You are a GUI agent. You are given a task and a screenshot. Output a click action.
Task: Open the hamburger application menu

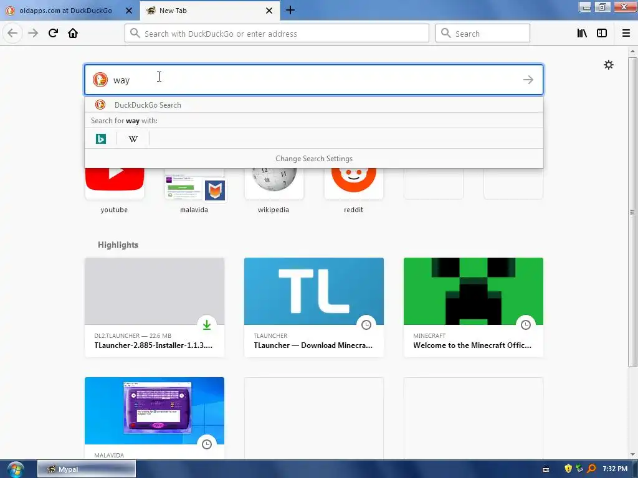(x=626, y=33)
